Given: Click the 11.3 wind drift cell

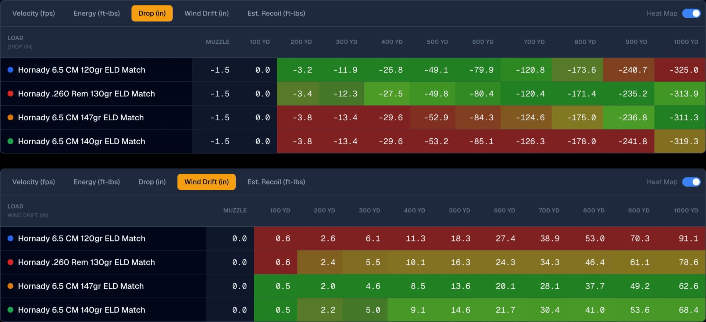Looking at the screenshot, I should coord(410,238).
